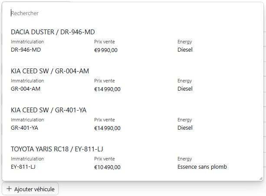Screen dimensions: 266x196
Task: Click the Diesel energy value for GR-004-AM
Action: (185, 89)
